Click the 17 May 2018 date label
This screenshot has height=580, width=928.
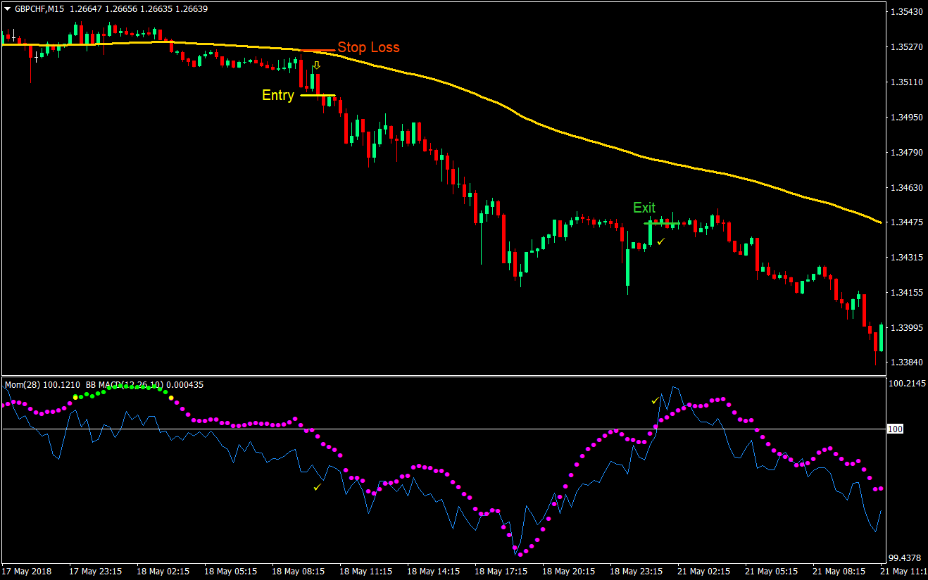click(27, 571)
